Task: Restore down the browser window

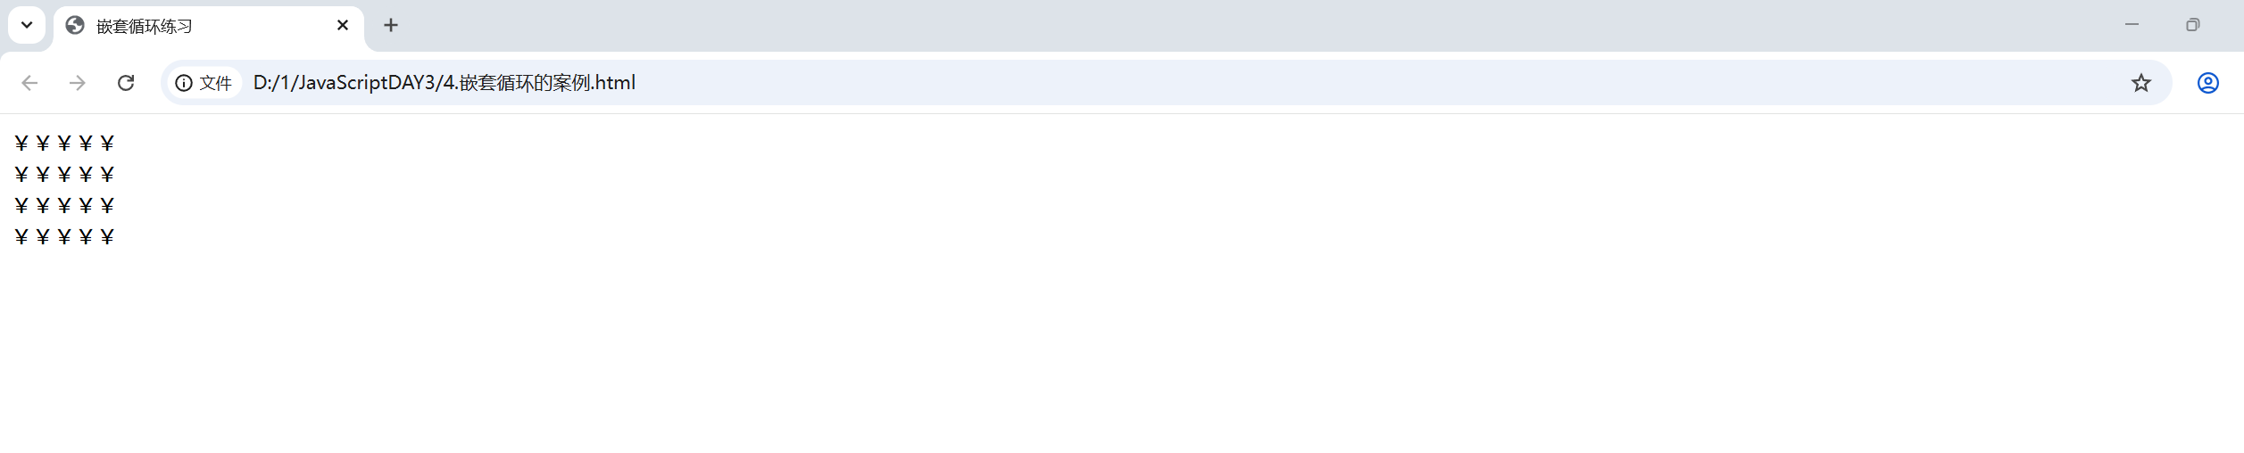Action: pyautogui.click(x=2193, y=25)
